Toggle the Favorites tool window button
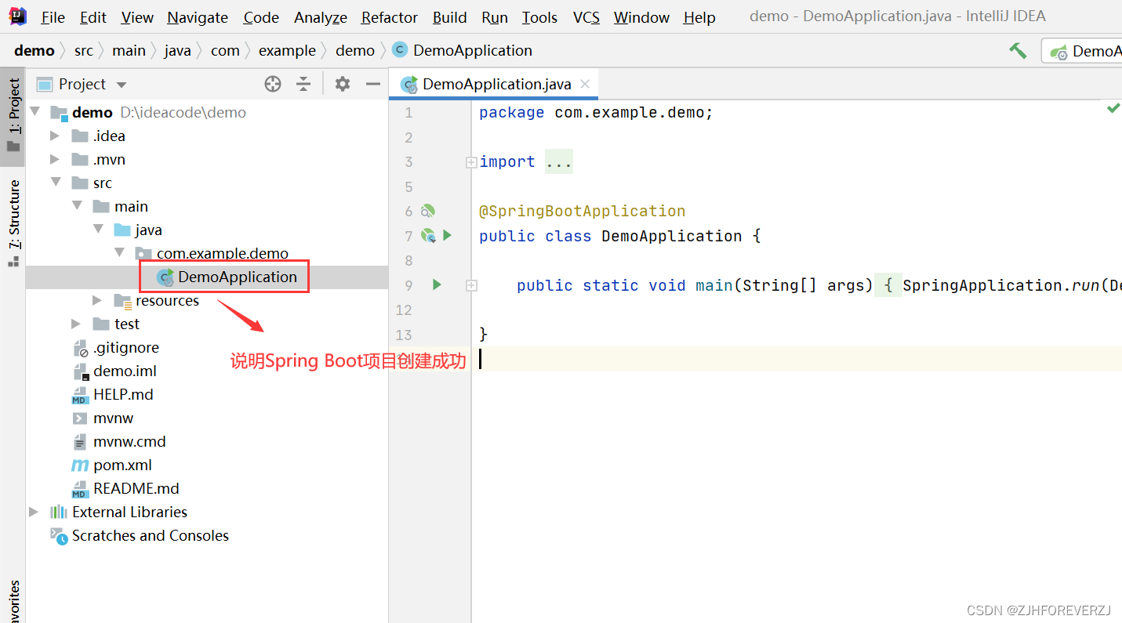Screen dimensions: 1122x623 pyautogui.click(x=13, y=602)
